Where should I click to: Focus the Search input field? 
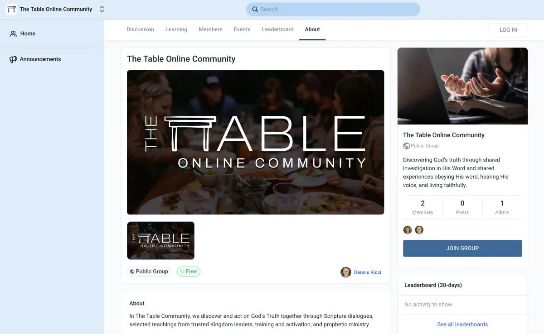pos(333,10)
